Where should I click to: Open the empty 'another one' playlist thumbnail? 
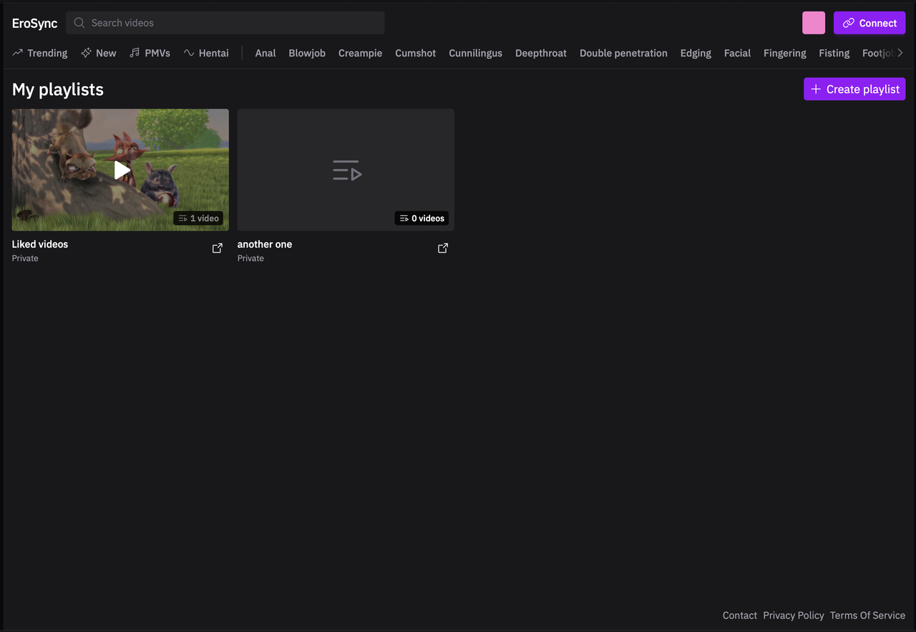(346, 170)
